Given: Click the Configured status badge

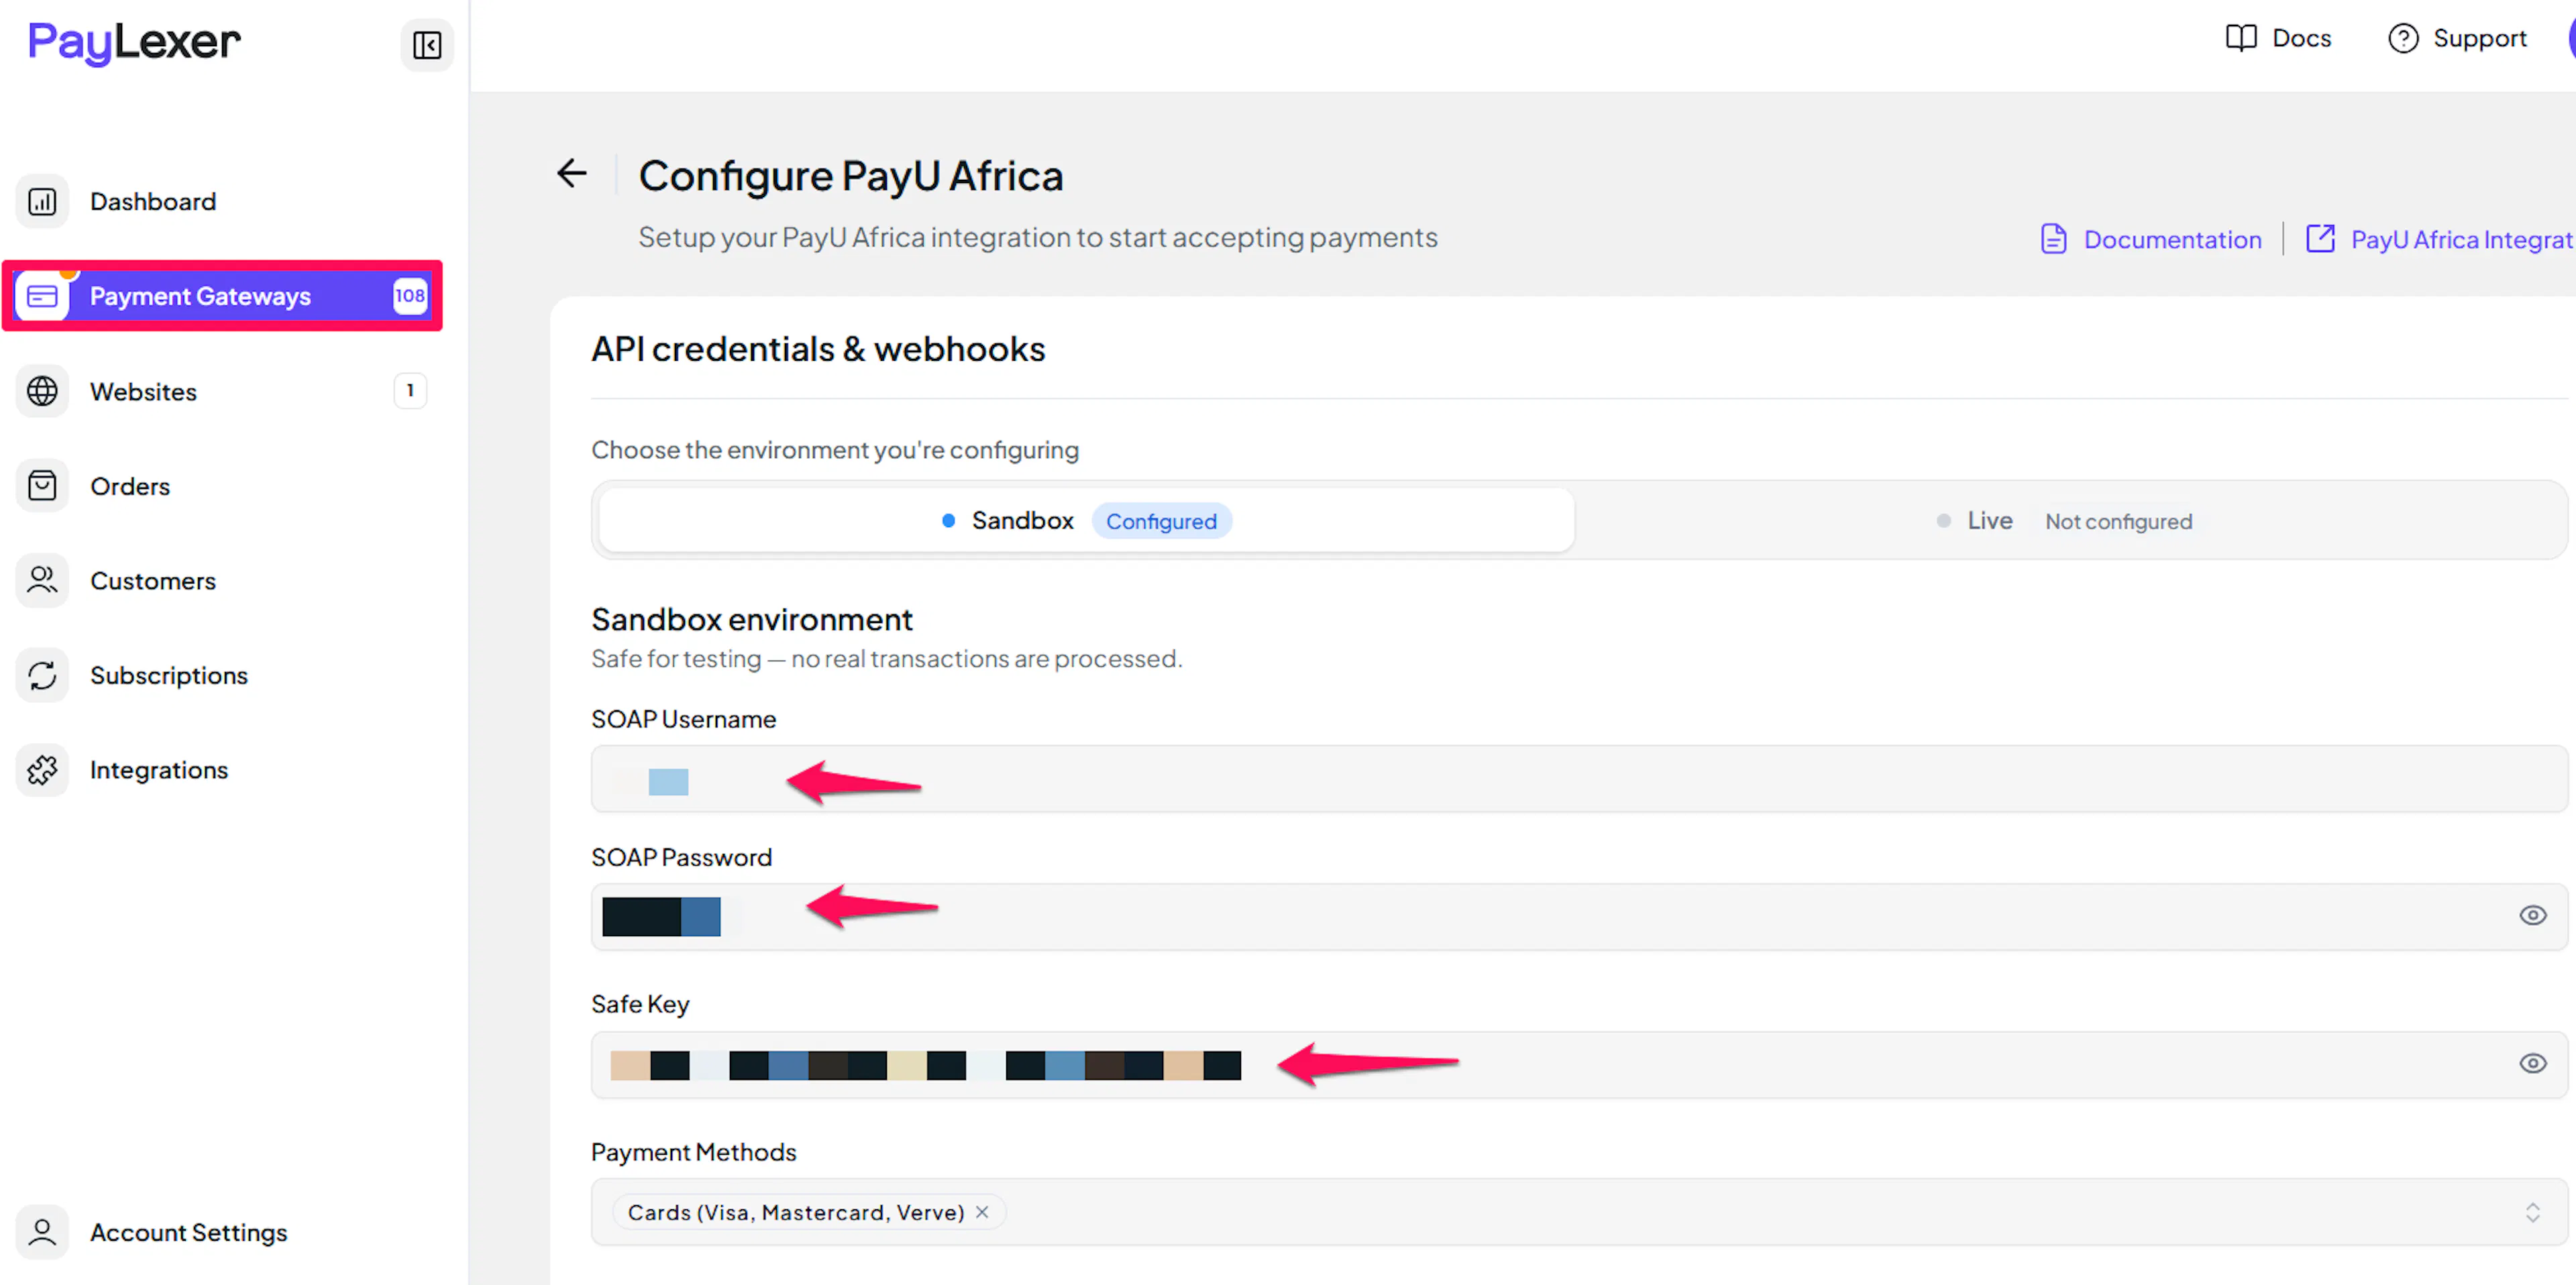Looking at the screenshot, I should click(1161, 521).
